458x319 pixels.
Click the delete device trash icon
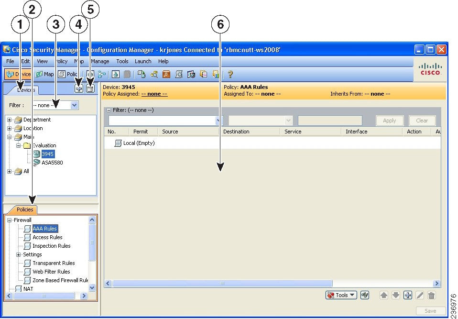point(90,88)
